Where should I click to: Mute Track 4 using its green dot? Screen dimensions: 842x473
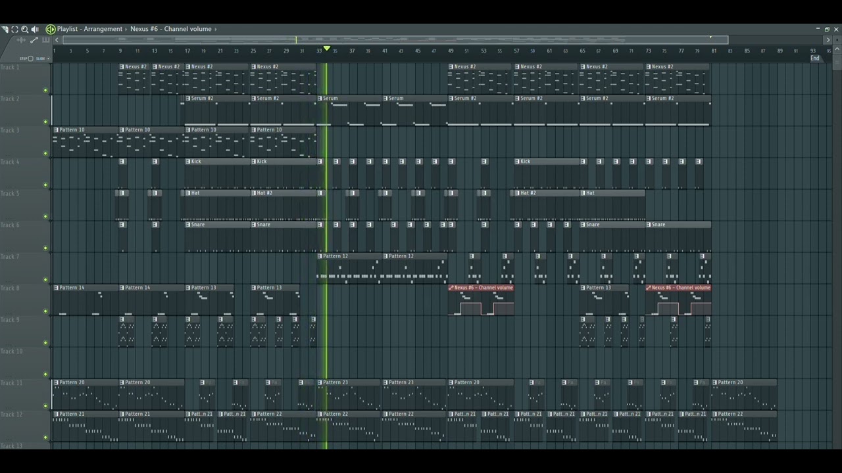45,185
